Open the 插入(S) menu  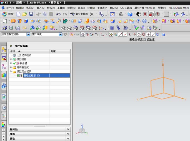[x=41, y=8]
